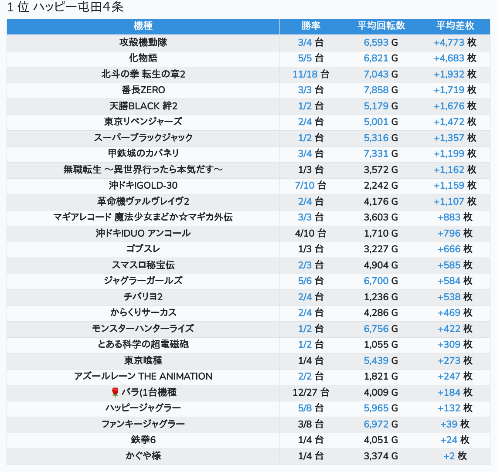
Task: Click the +2 枚 value for かぐや様
Action: point(455,456)
